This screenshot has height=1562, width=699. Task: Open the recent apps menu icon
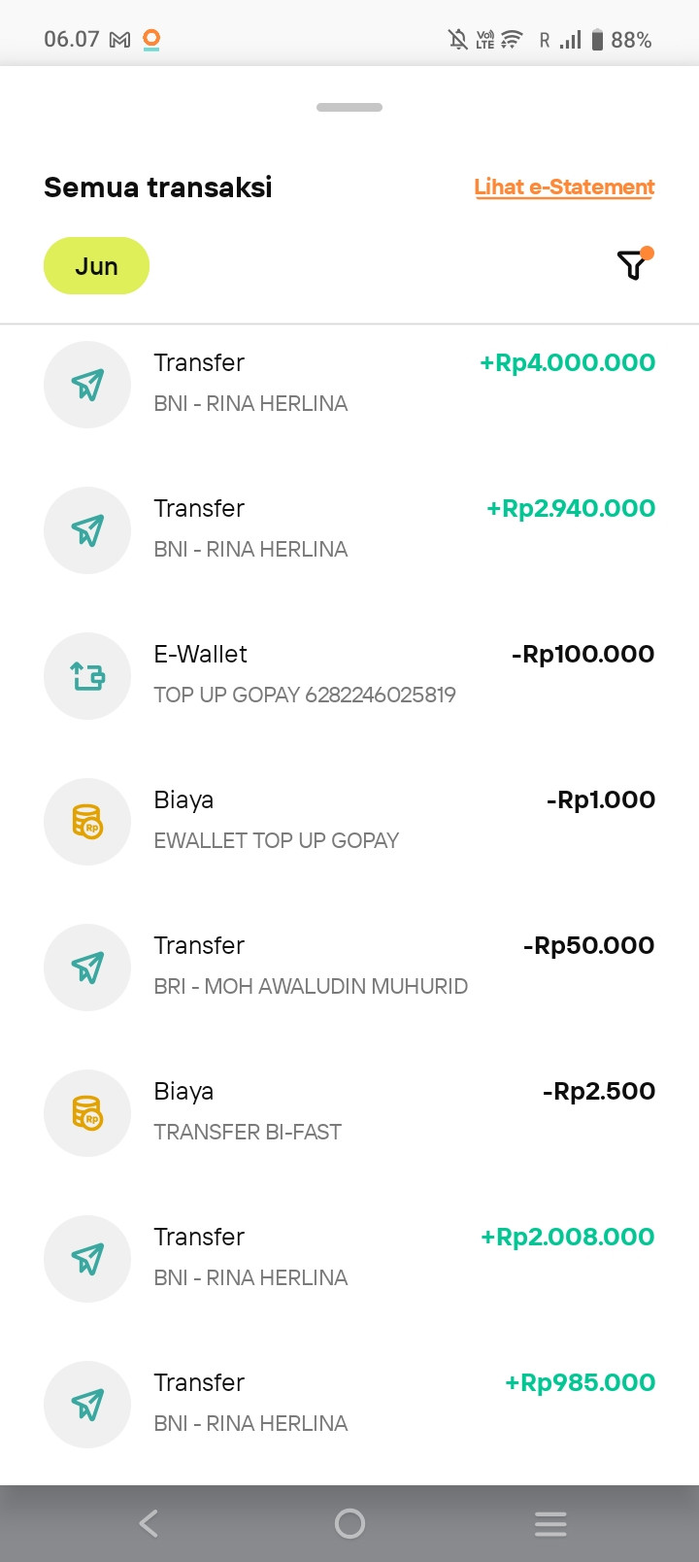(x=550, y=1523)
